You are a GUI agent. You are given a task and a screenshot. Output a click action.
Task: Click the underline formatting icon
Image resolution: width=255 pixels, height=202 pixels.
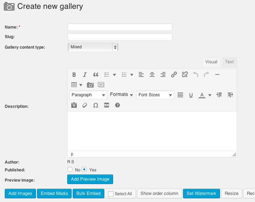(191, 95)
